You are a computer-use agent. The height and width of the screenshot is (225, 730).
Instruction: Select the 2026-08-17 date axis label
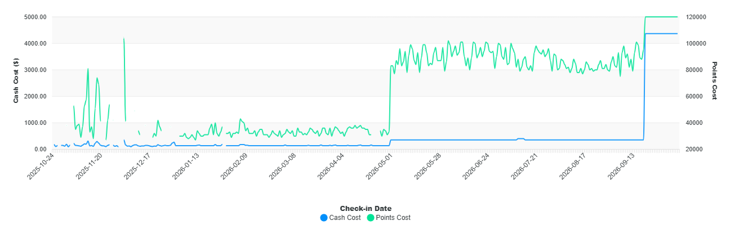tap(572, 166)
